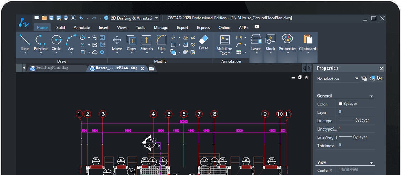Click the ByLayer color swatch

340,104
